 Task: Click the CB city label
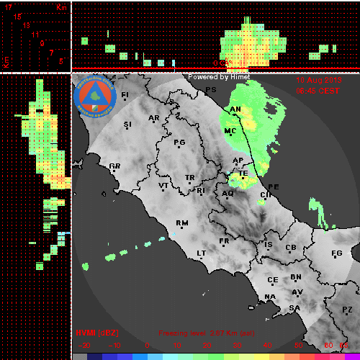(x=291, y=248)
